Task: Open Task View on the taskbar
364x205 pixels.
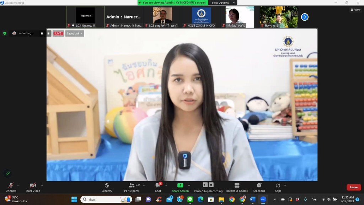Action: (138, 199)
